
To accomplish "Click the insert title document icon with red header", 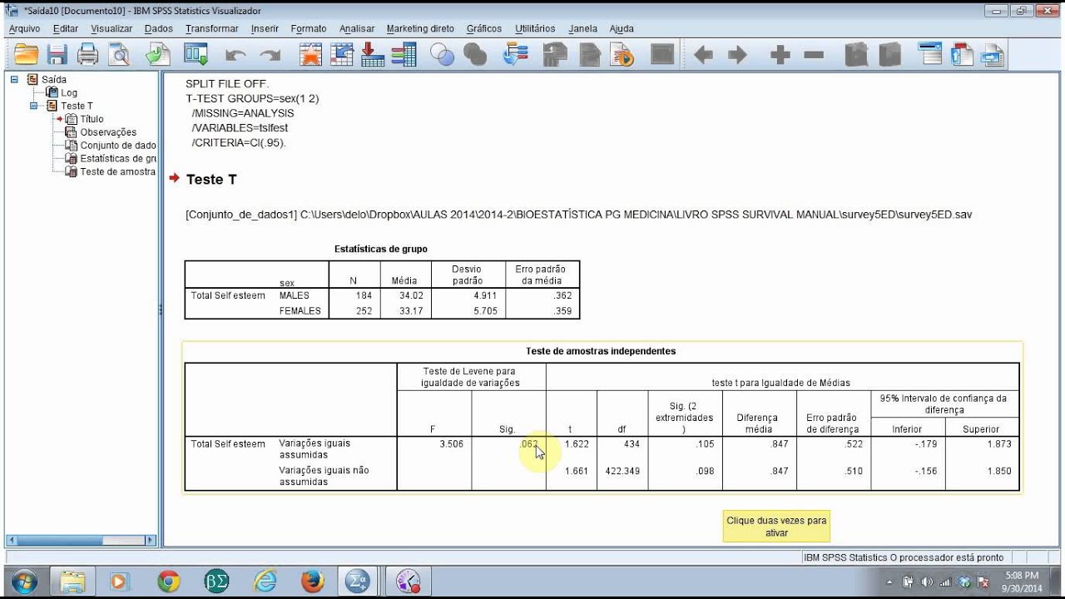I will click(962, 55).
